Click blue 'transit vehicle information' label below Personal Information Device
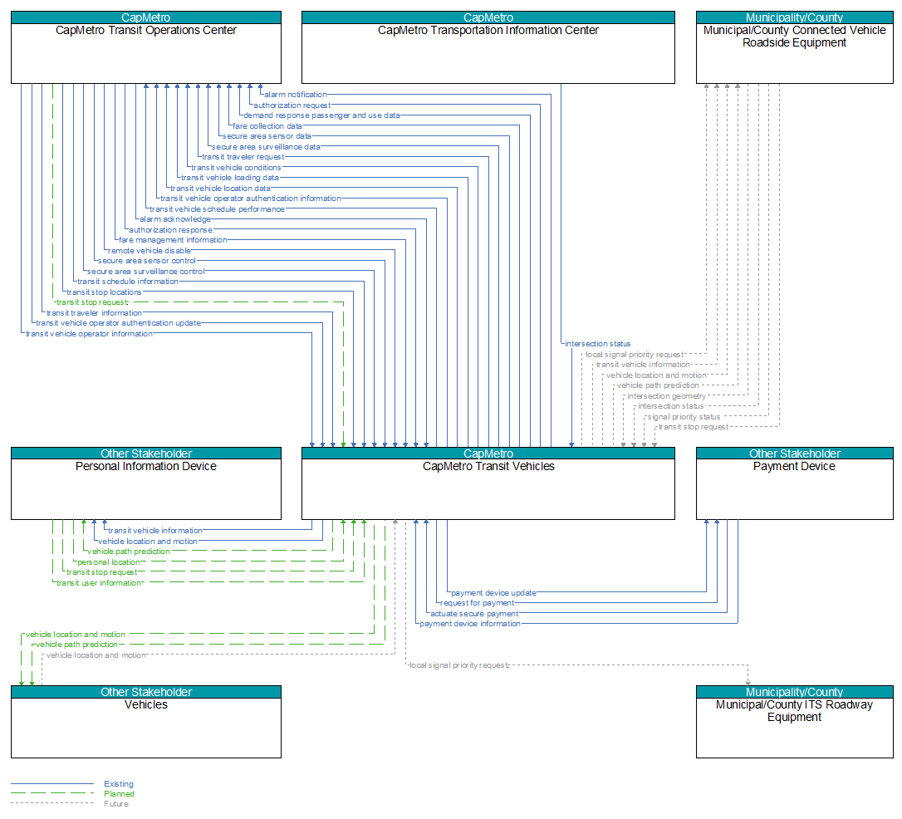Image resolution: width=902 pixels, height=819 pixels. [x=155, y=531]
